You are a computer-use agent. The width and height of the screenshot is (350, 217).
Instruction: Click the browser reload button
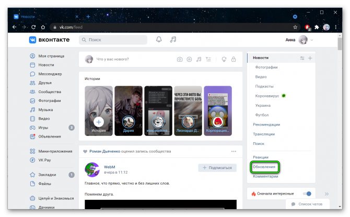(33, 27)
